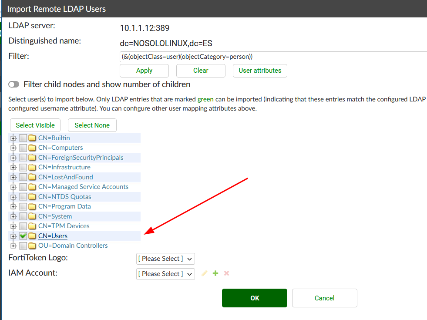427x320 pixels.
Task: Select the CN=TPM Devices tree entry
Action: click(x=64, y=226)
